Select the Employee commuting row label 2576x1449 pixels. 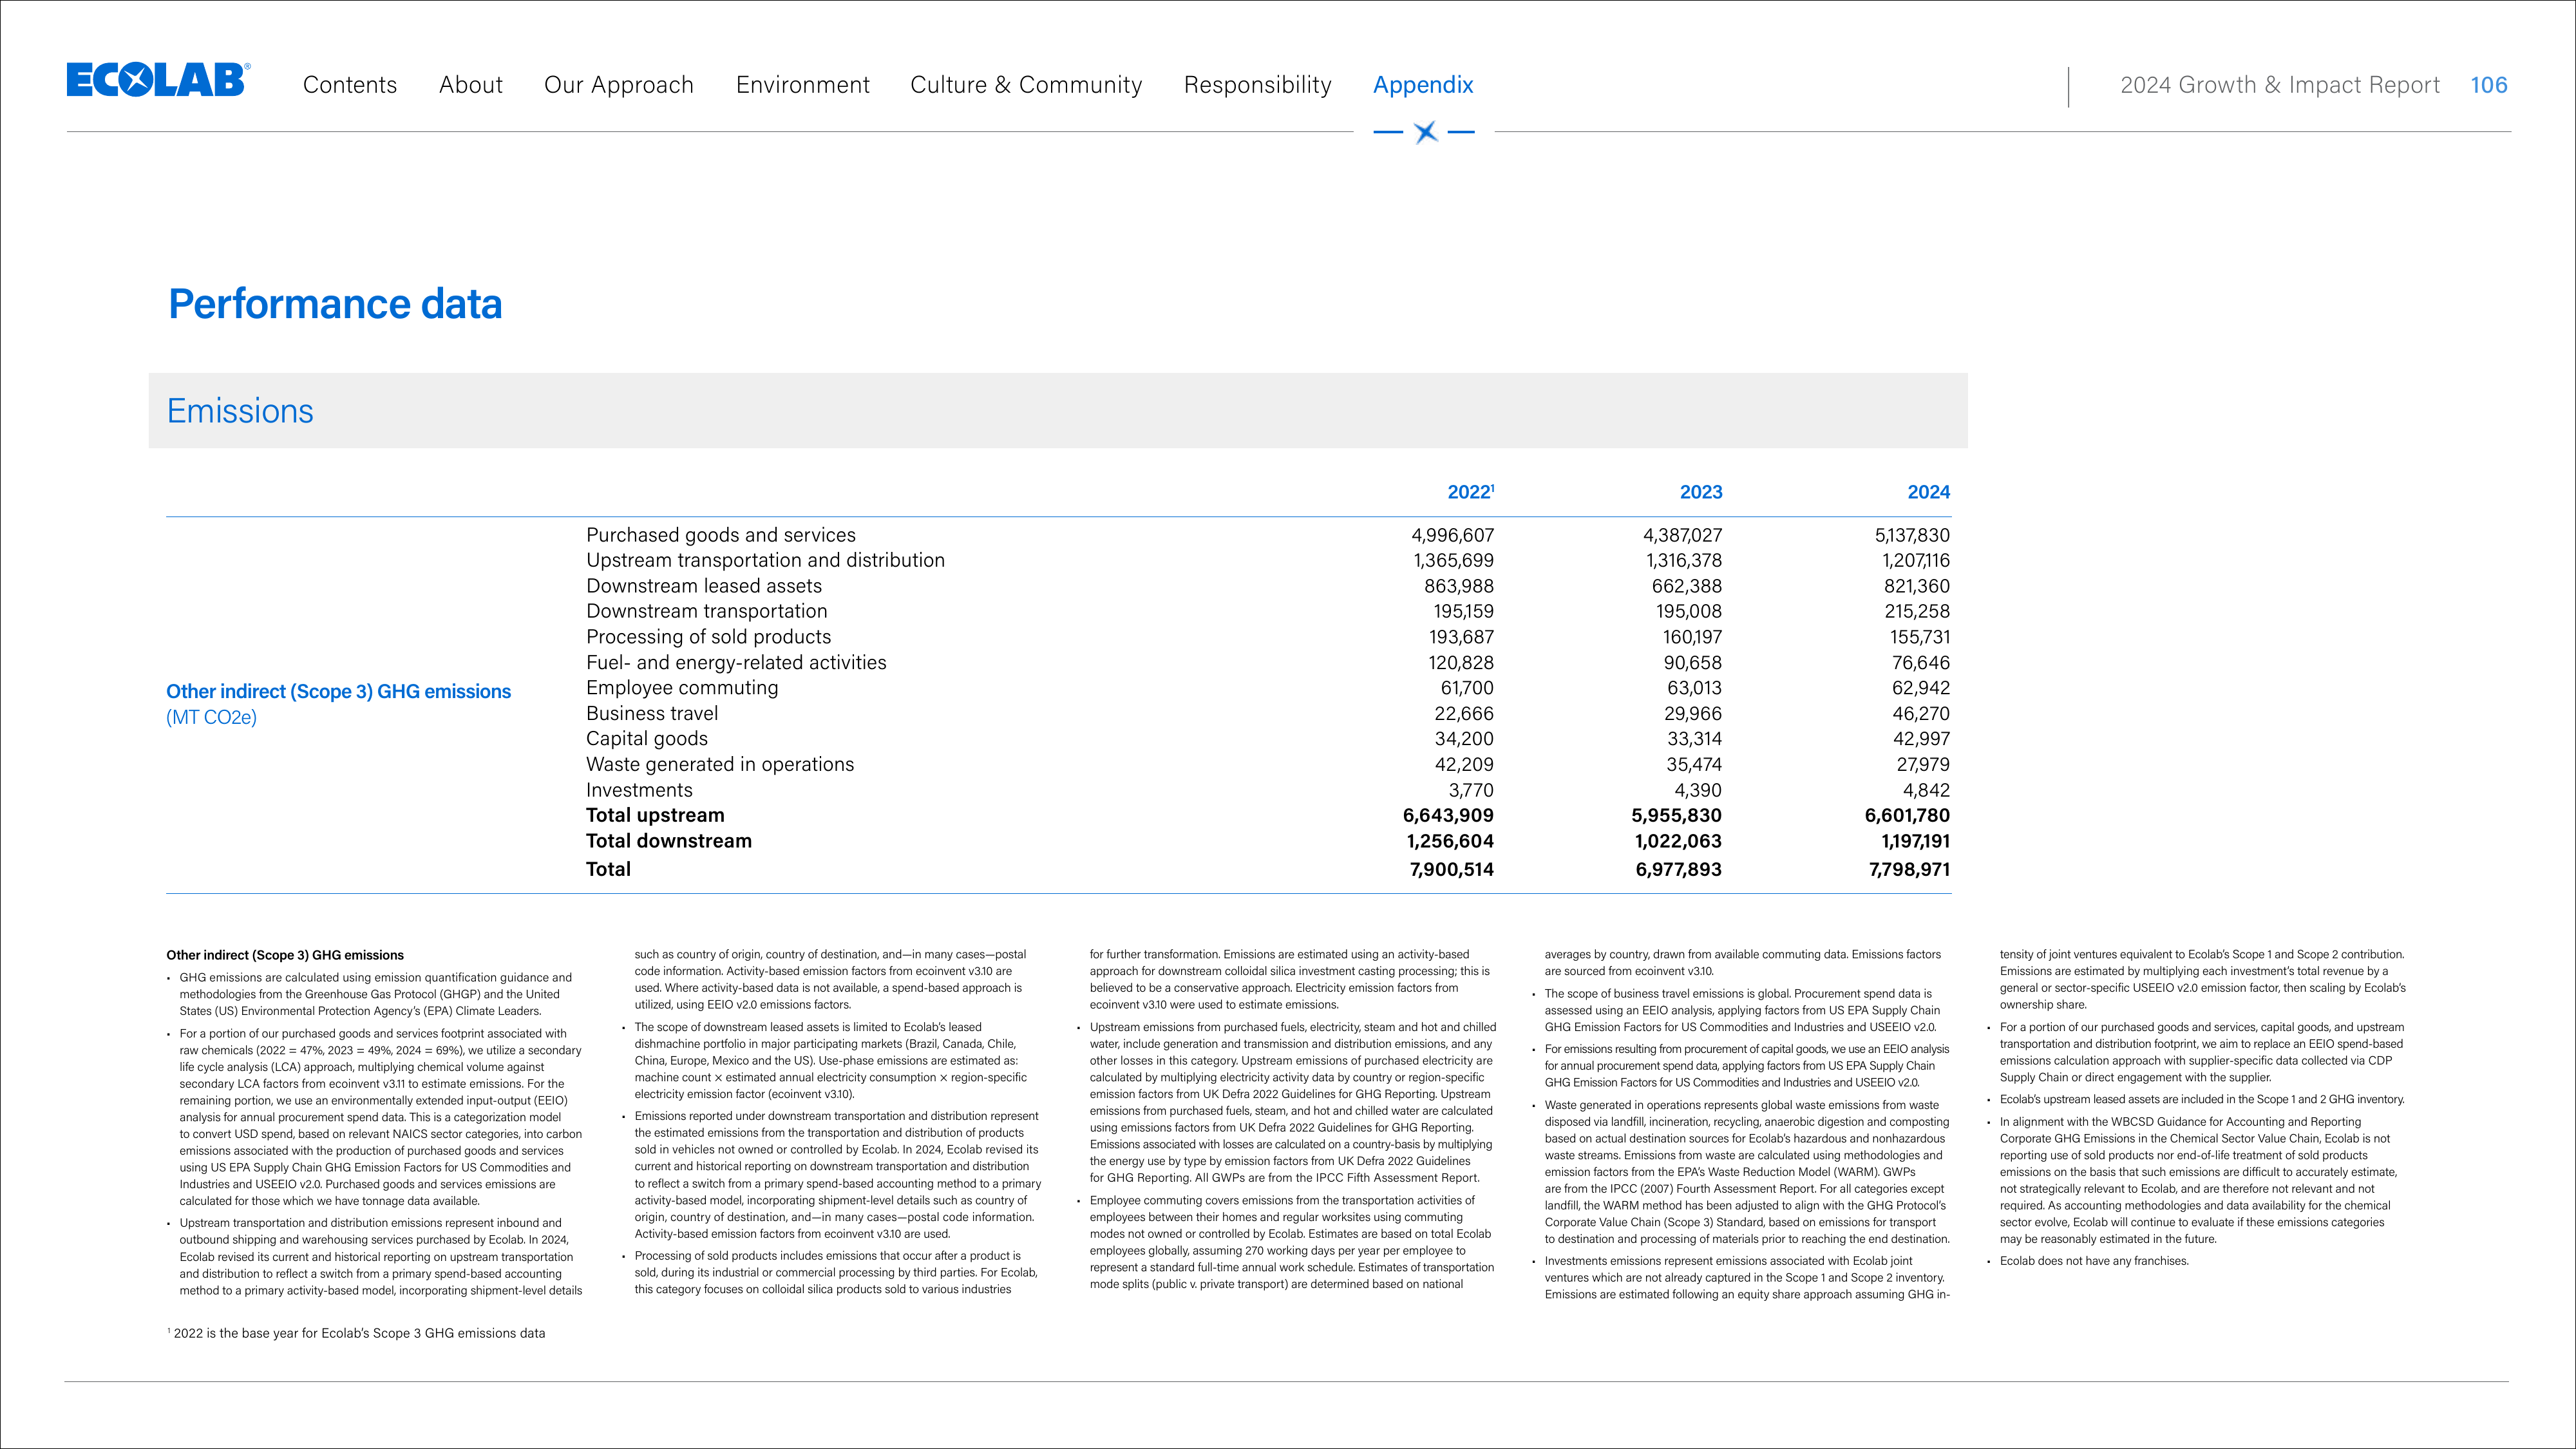(682, 688)
